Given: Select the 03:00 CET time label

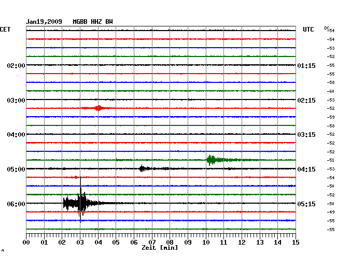Looking at the screenshot, I should [x=16, y=101].
